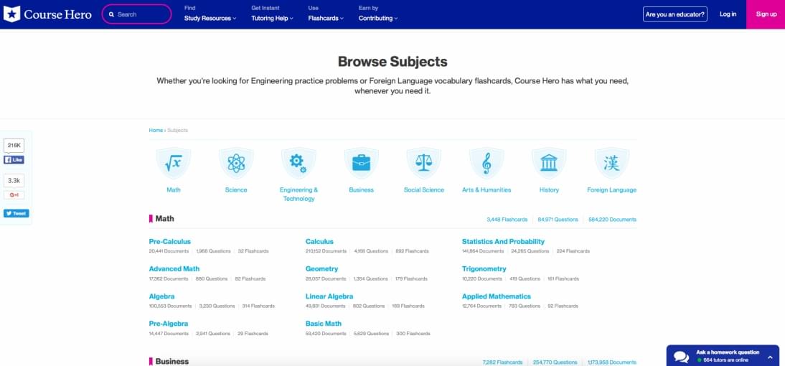Click the Science text label
The image size is (785, 366).
click(236, 189)
